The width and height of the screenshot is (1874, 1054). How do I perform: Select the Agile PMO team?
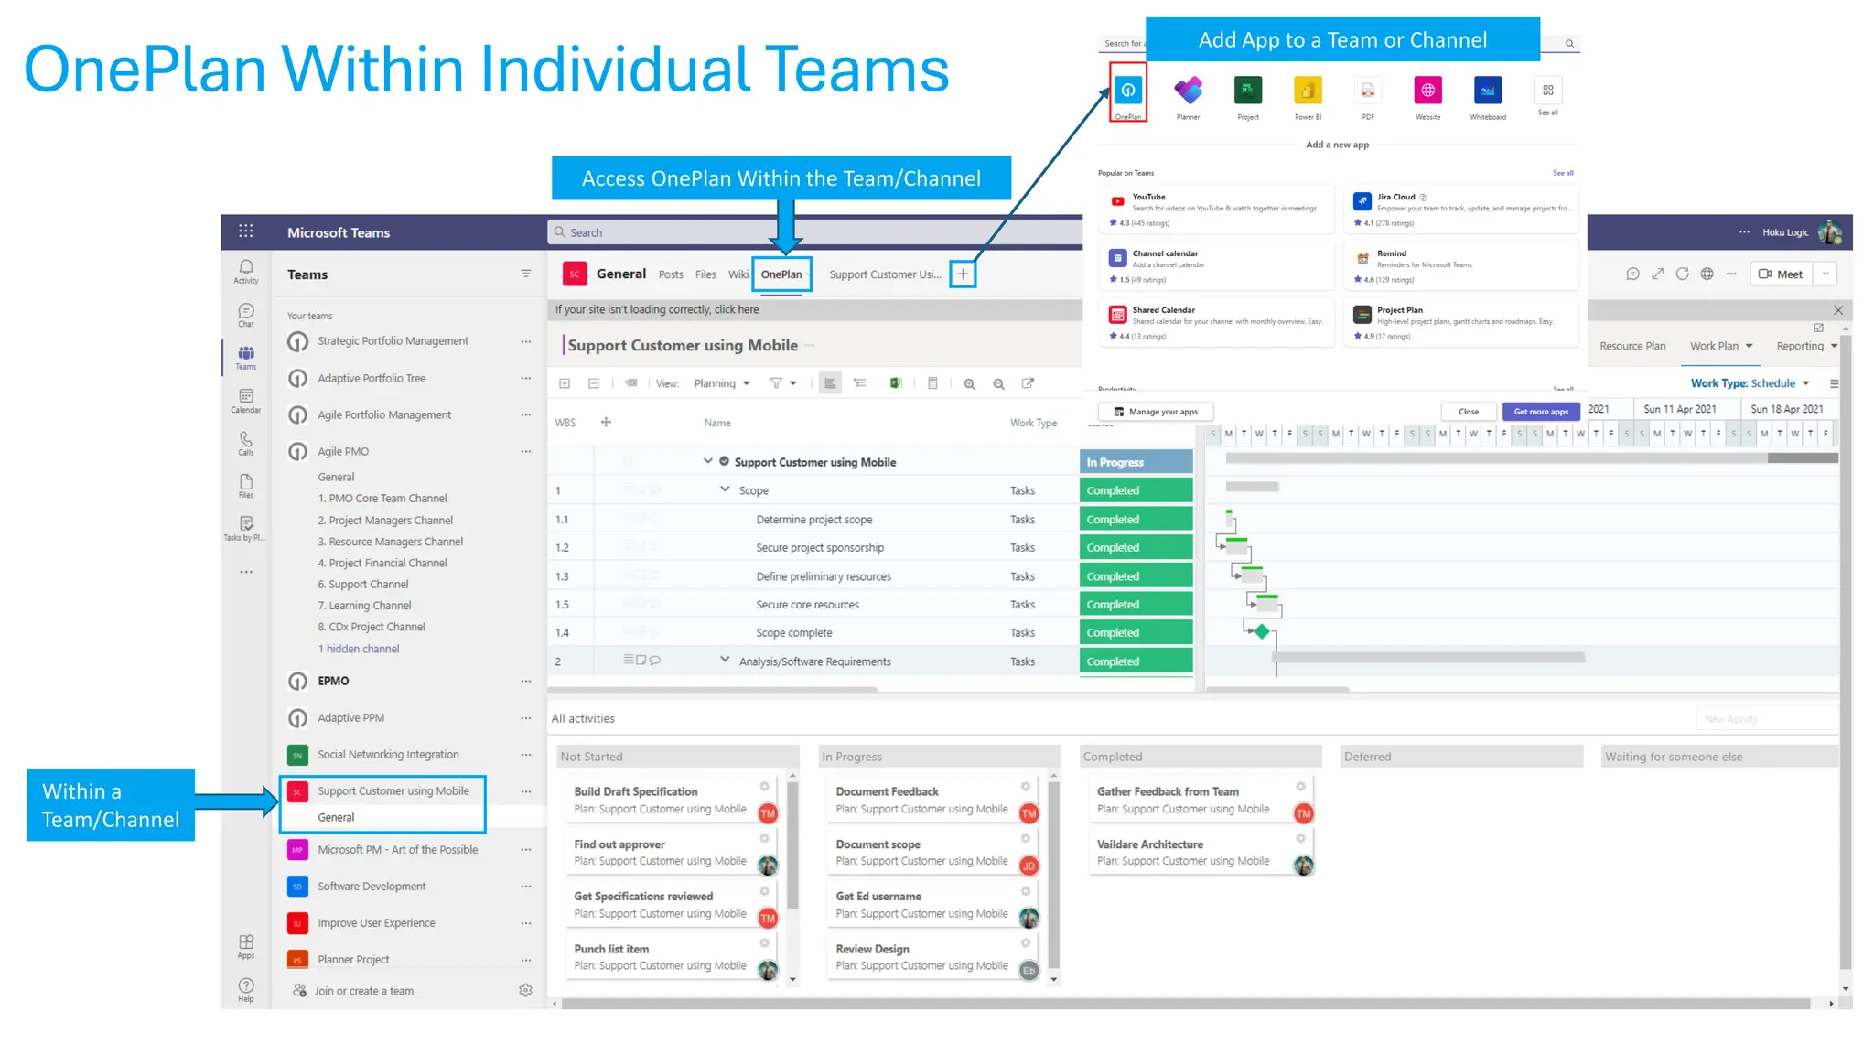click(x=343, y=451)
